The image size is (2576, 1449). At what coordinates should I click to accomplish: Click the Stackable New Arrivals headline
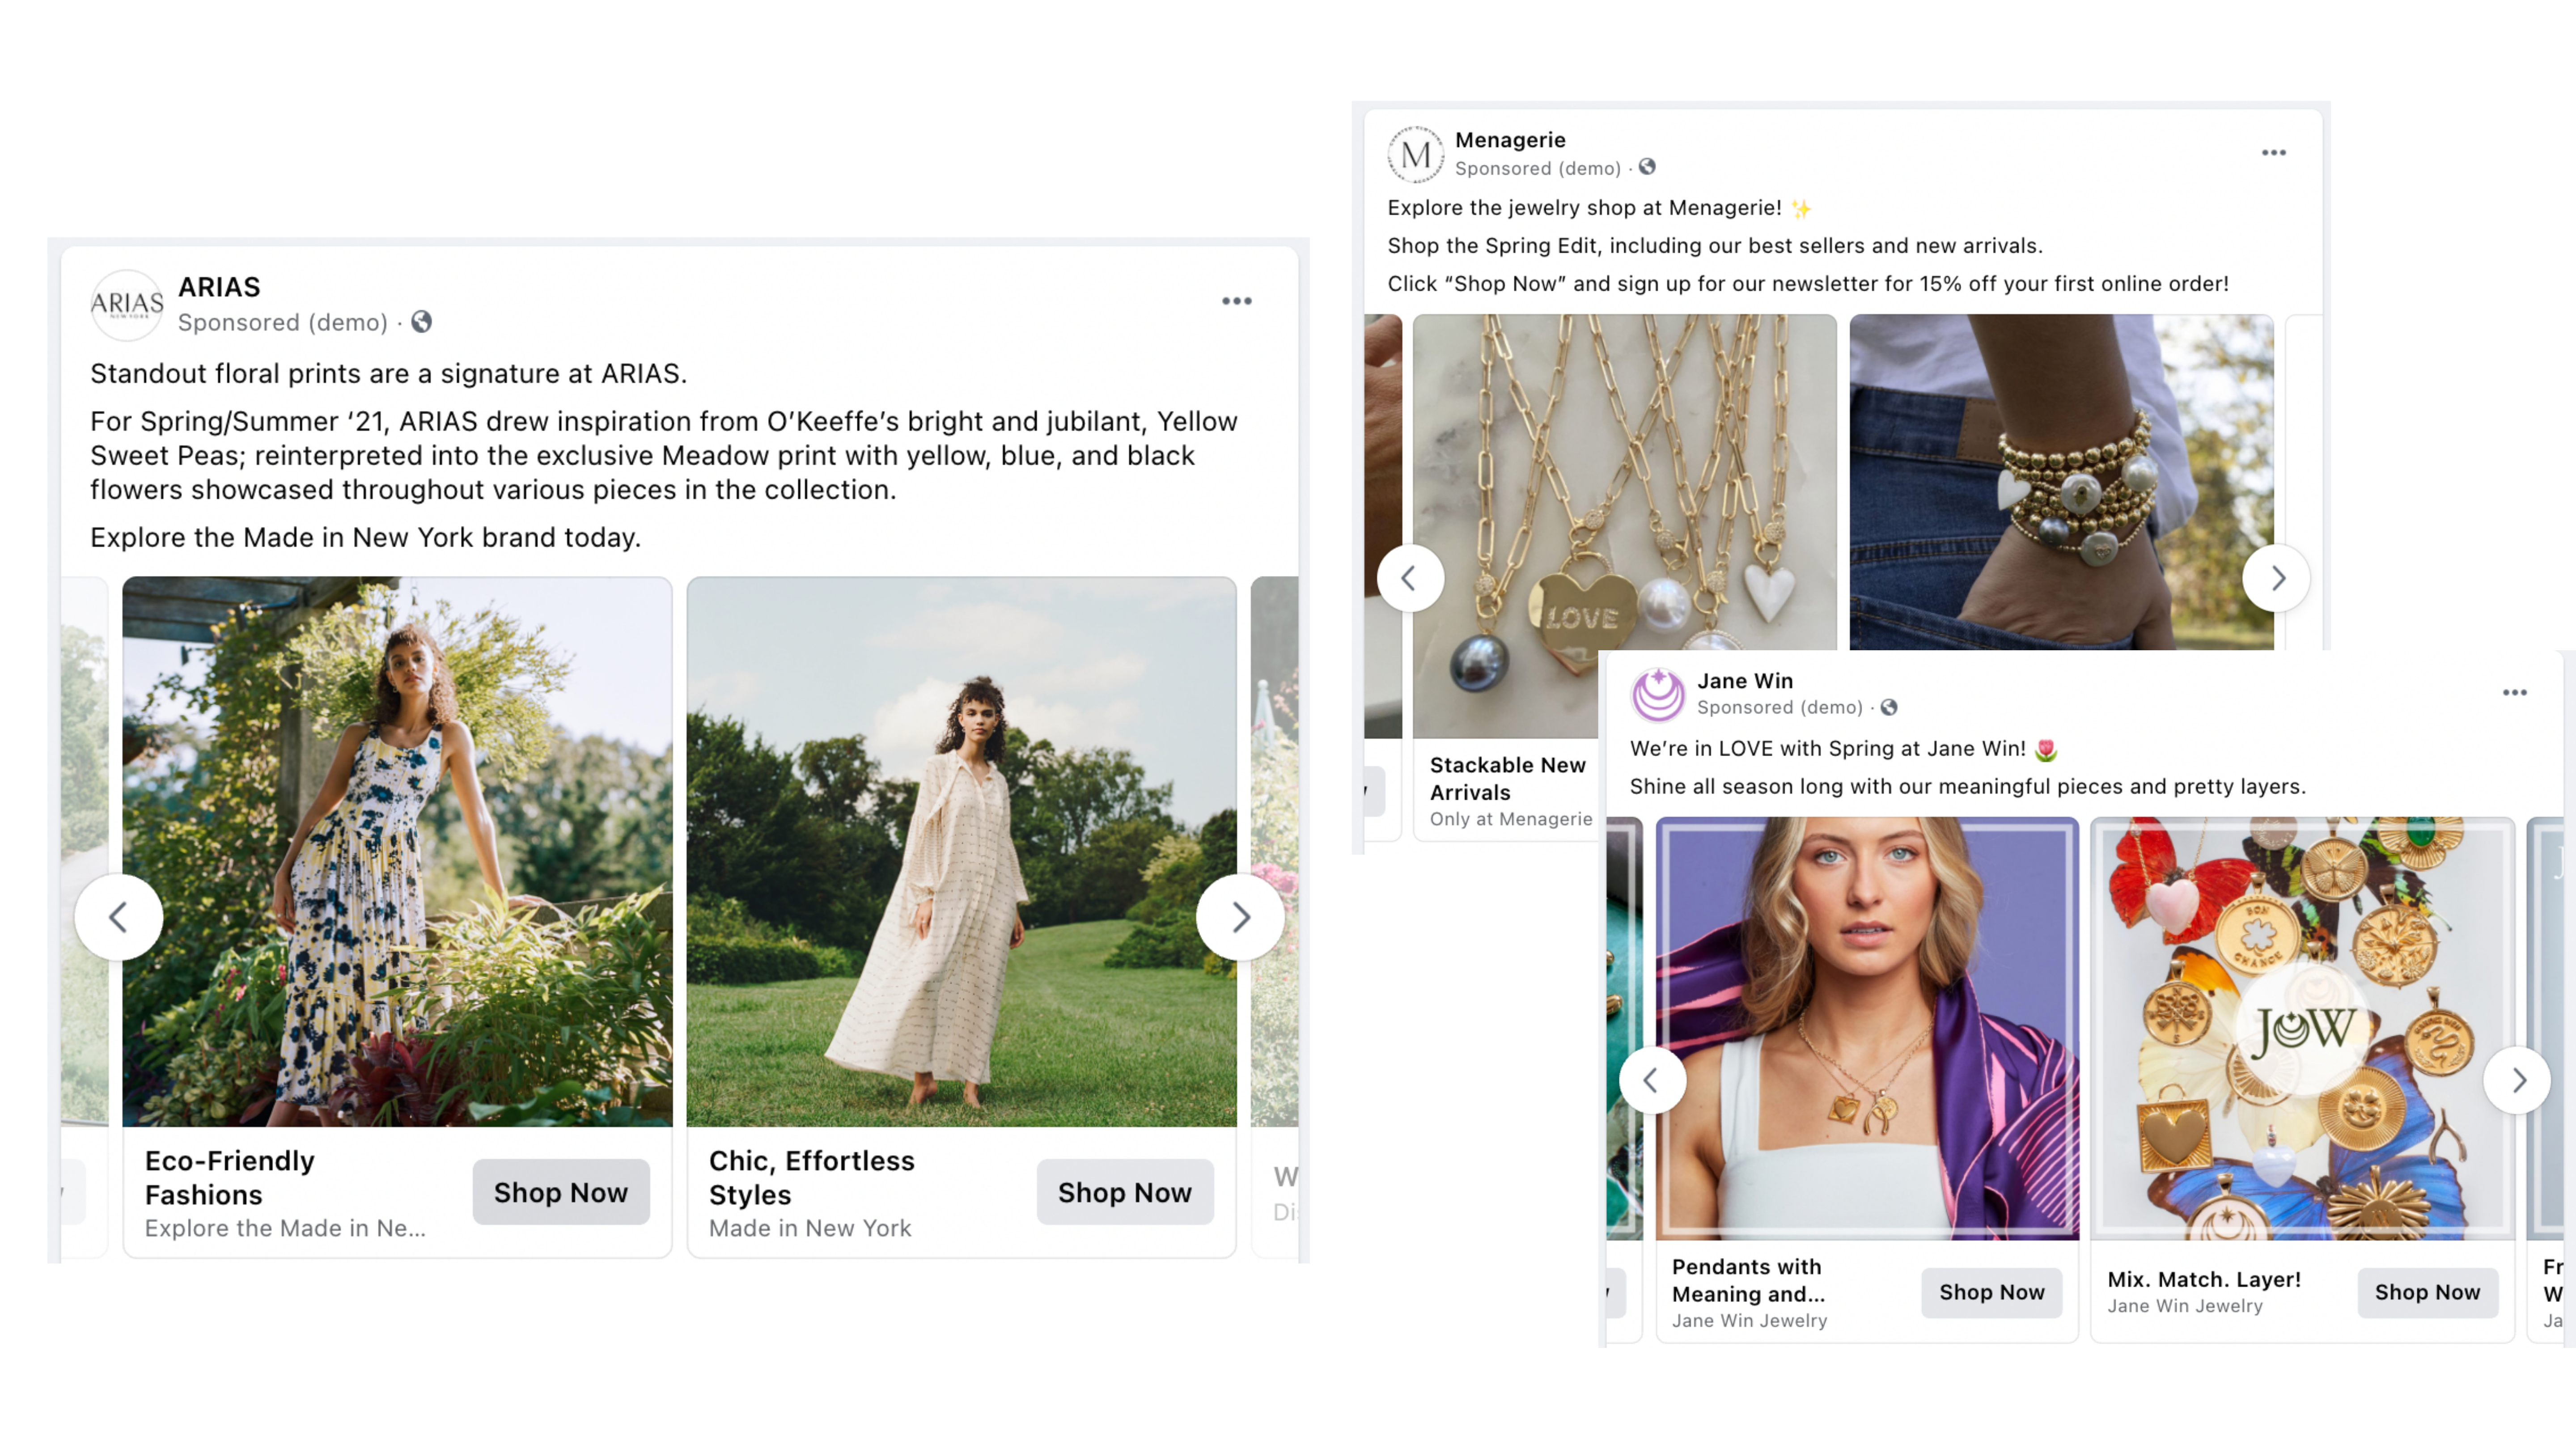pyautogui.click(x=1507, y=779)
